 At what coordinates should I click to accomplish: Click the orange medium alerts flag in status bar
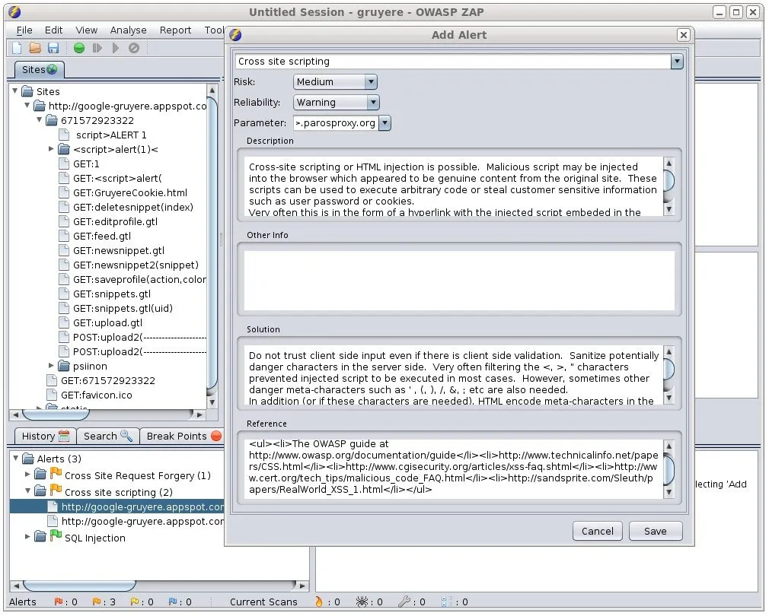[x=96, y=602]
